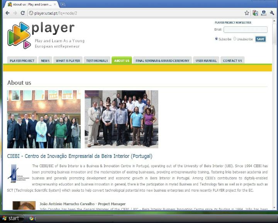Click the translate extension icon in toolbar
Image resolution: width=278 pixels, height=223 pixels.
pos(255,13)
